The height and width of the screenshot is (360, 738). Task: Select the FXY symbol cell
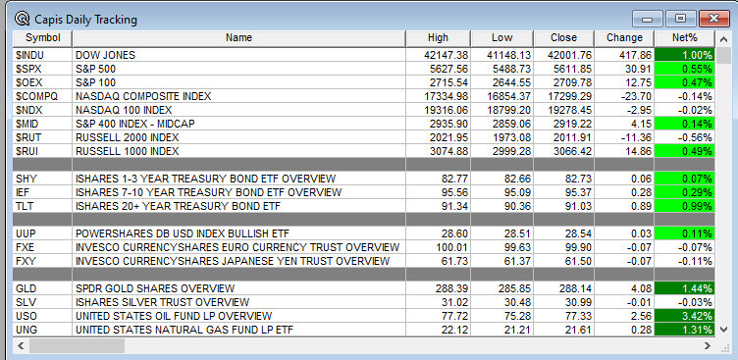pyautogui.click(x=42, y=261)
